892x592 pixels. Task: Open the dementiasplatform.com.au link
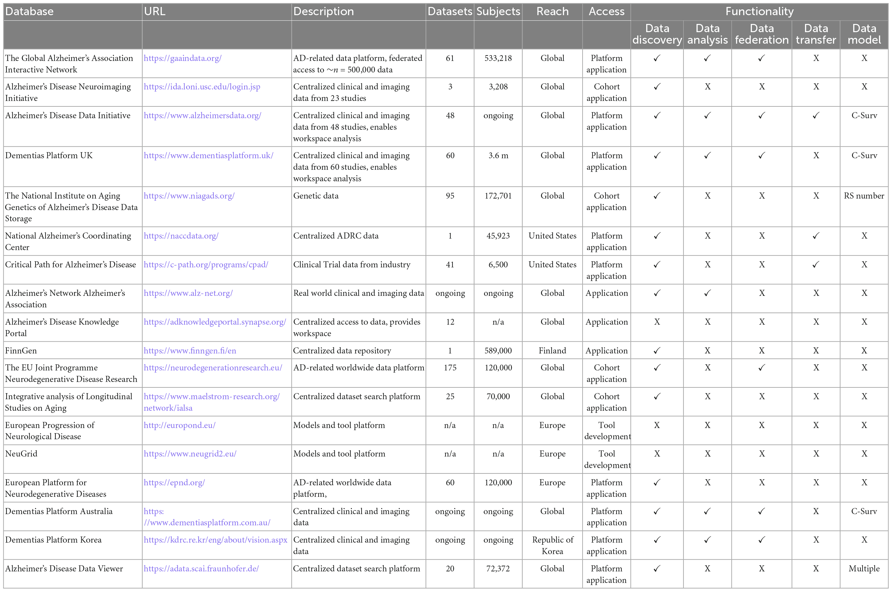(x=207, y=517)
